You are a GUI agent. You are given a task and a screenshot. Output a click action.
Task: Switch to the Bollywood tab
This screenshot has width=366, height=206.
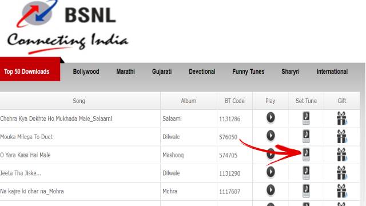[x=86, y=72]
